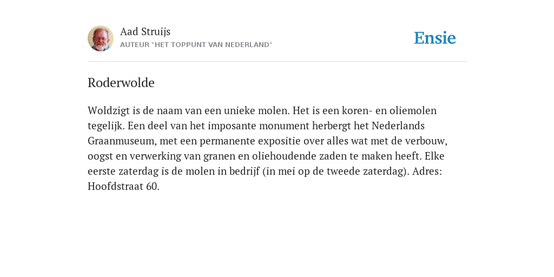554x277 pixels.
Task: Click the words unieke molen
Action: pos(257,110)
